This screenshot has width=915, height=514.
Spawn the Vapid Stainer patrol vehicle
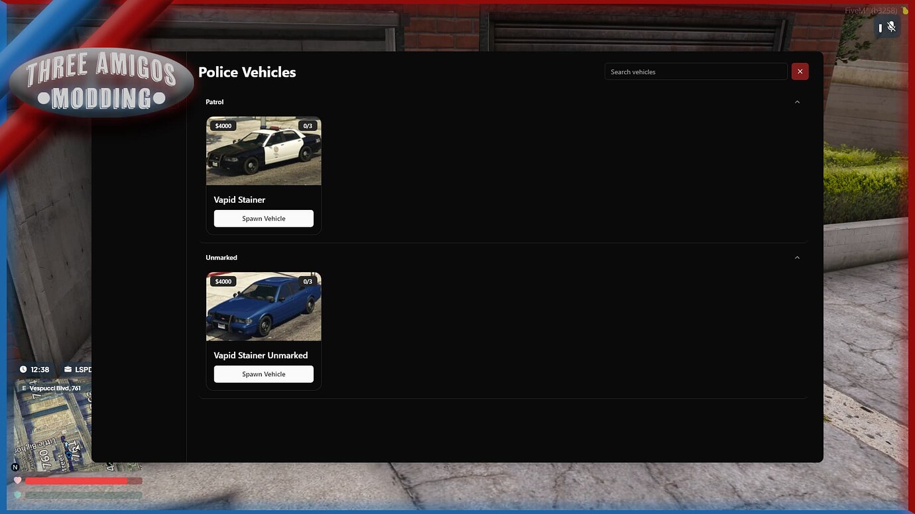(263, 218)
